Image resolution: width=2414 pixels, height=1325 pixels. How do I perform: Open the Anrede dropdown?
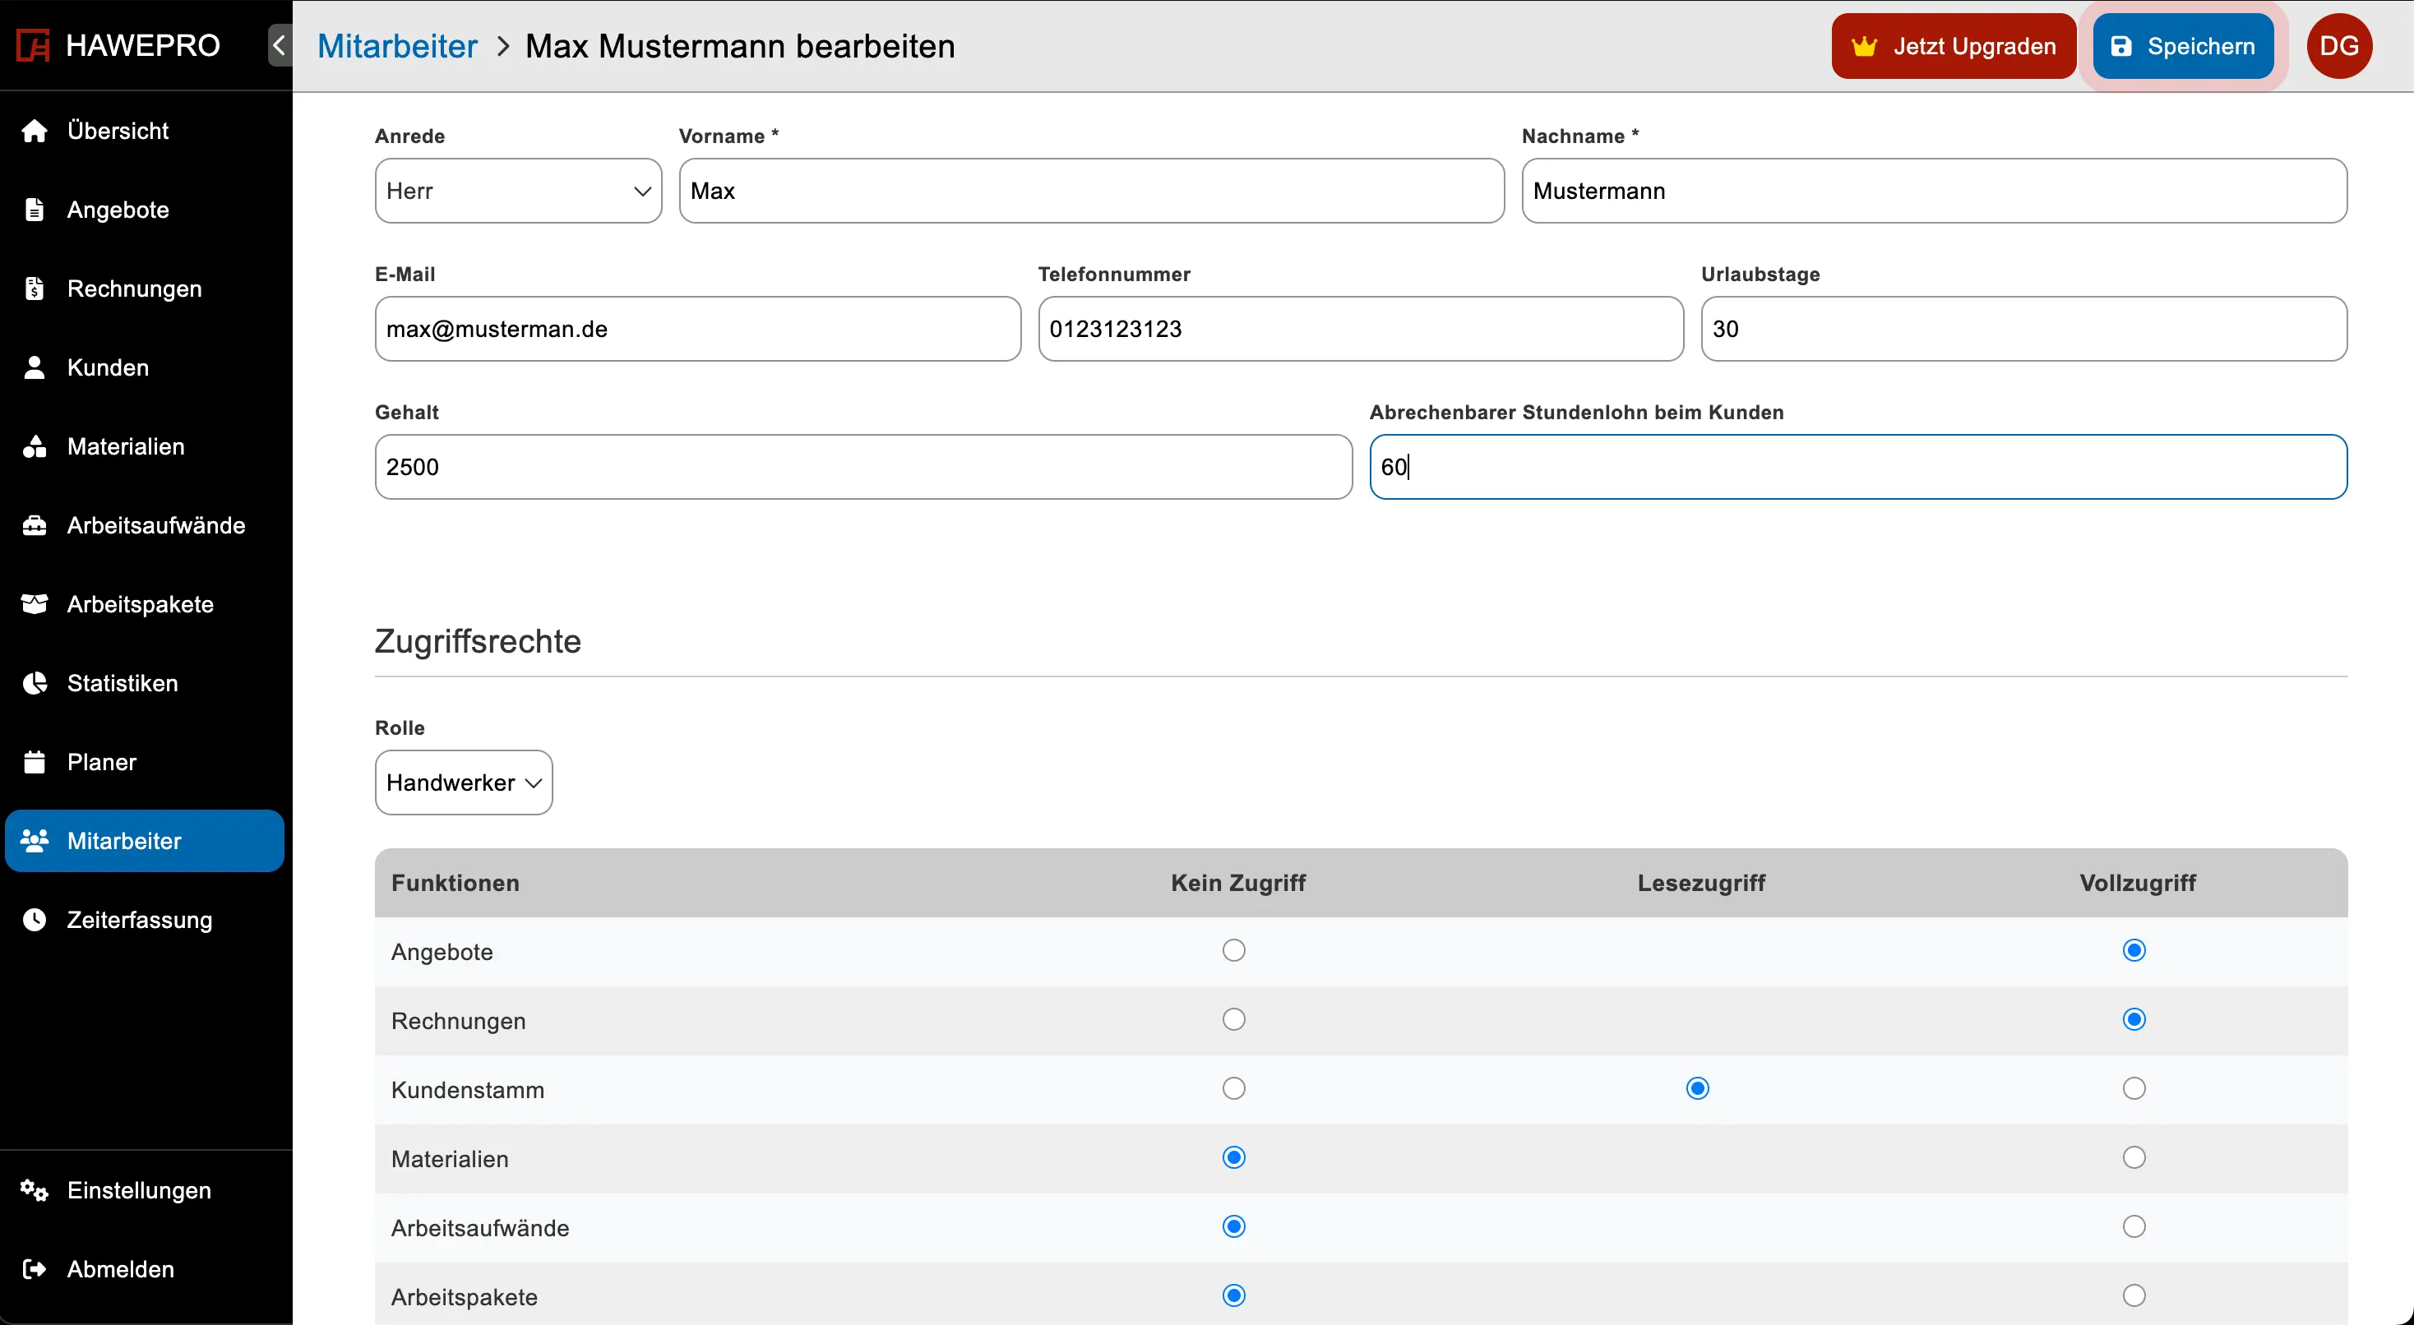[518, 190]
